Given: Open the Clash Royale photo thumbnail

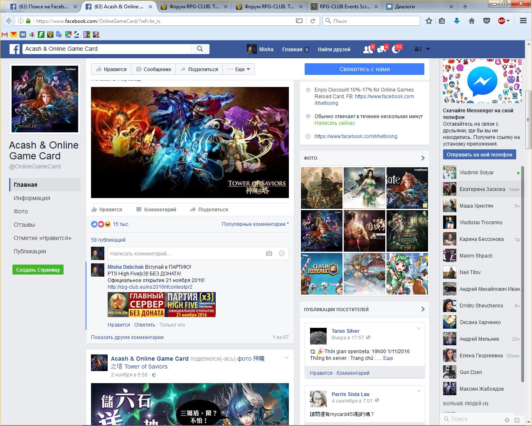Looking at the screenshot, I should coord(322,274).
